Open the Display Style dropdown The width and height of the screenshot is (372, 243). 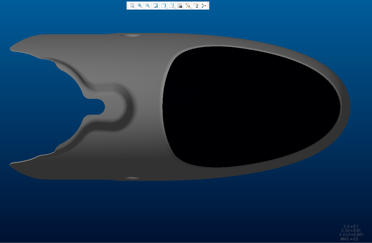point(164,6)
